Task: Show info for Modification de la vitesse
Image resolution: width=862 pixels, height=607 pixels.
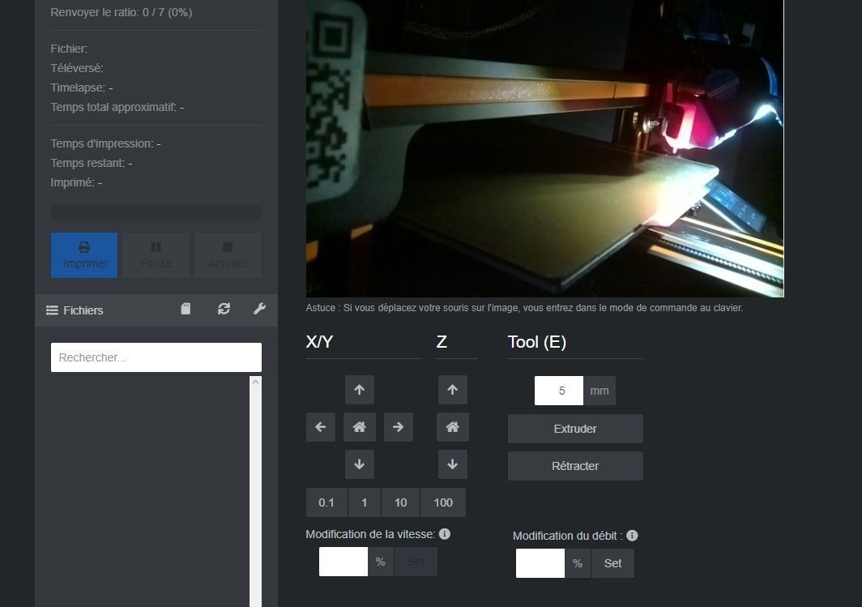Action: pos(445,534)
